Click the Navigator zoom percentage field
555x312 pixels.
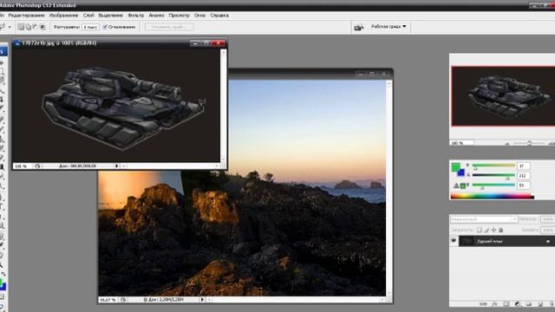(x=462, y=143)
